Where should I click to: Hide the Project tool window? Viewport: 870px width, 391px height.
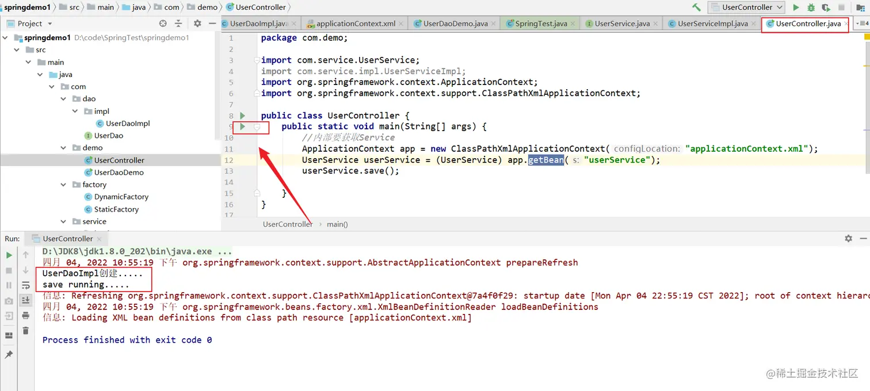tap(212, 24)
